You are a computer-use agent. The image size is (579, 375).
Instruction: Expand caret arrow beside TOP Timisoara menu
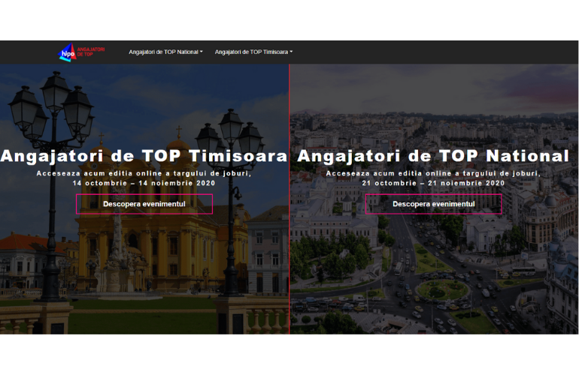tap(291, 52)
